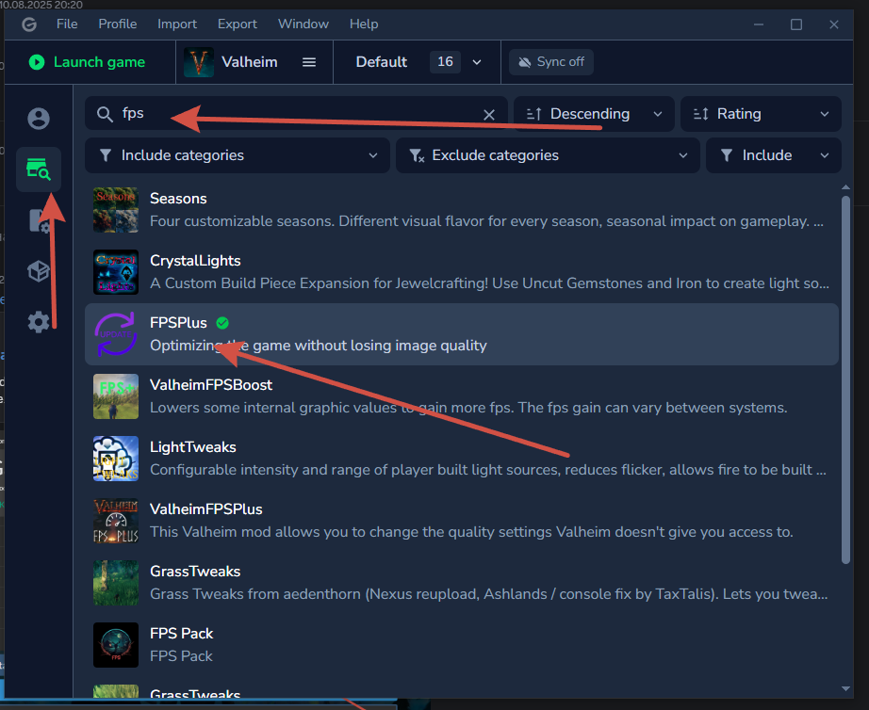Screen dimensions: 869x710
Task: Click the mod list vertical scrollbar
Action: click(845, 379)
